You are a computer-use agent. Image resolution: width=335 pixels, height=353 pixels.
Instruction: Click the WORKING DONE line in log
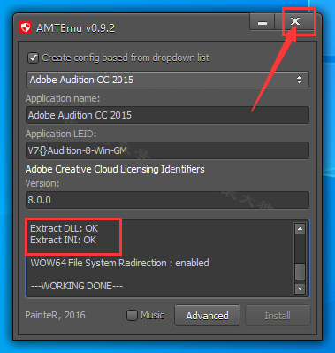[x=77, y=286]
